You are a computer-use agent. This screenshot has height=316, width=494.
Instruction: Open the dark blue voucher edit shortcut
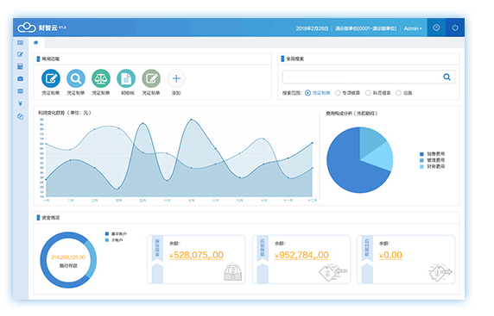51,78
